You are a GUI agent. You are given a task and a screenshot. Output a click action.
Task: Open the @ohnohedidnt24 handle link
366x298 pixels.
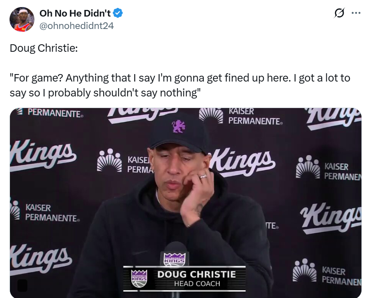click(x=76, y=26)
